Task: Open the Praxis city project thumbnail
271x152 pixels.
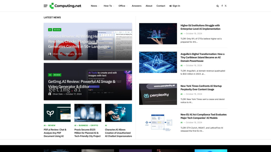Action: point(88,113)
